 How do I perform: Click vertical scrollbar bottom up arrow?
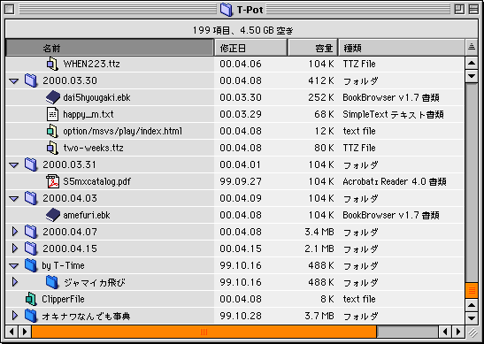coord(472,305)
